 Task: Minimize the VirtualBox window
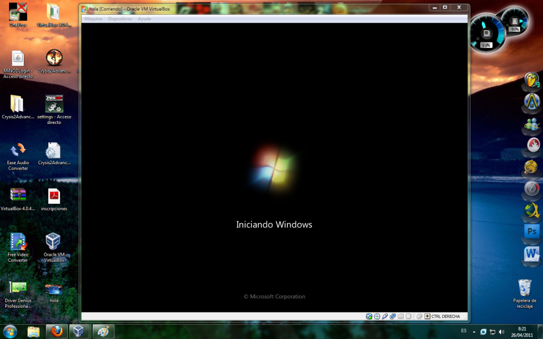[435, 7]
